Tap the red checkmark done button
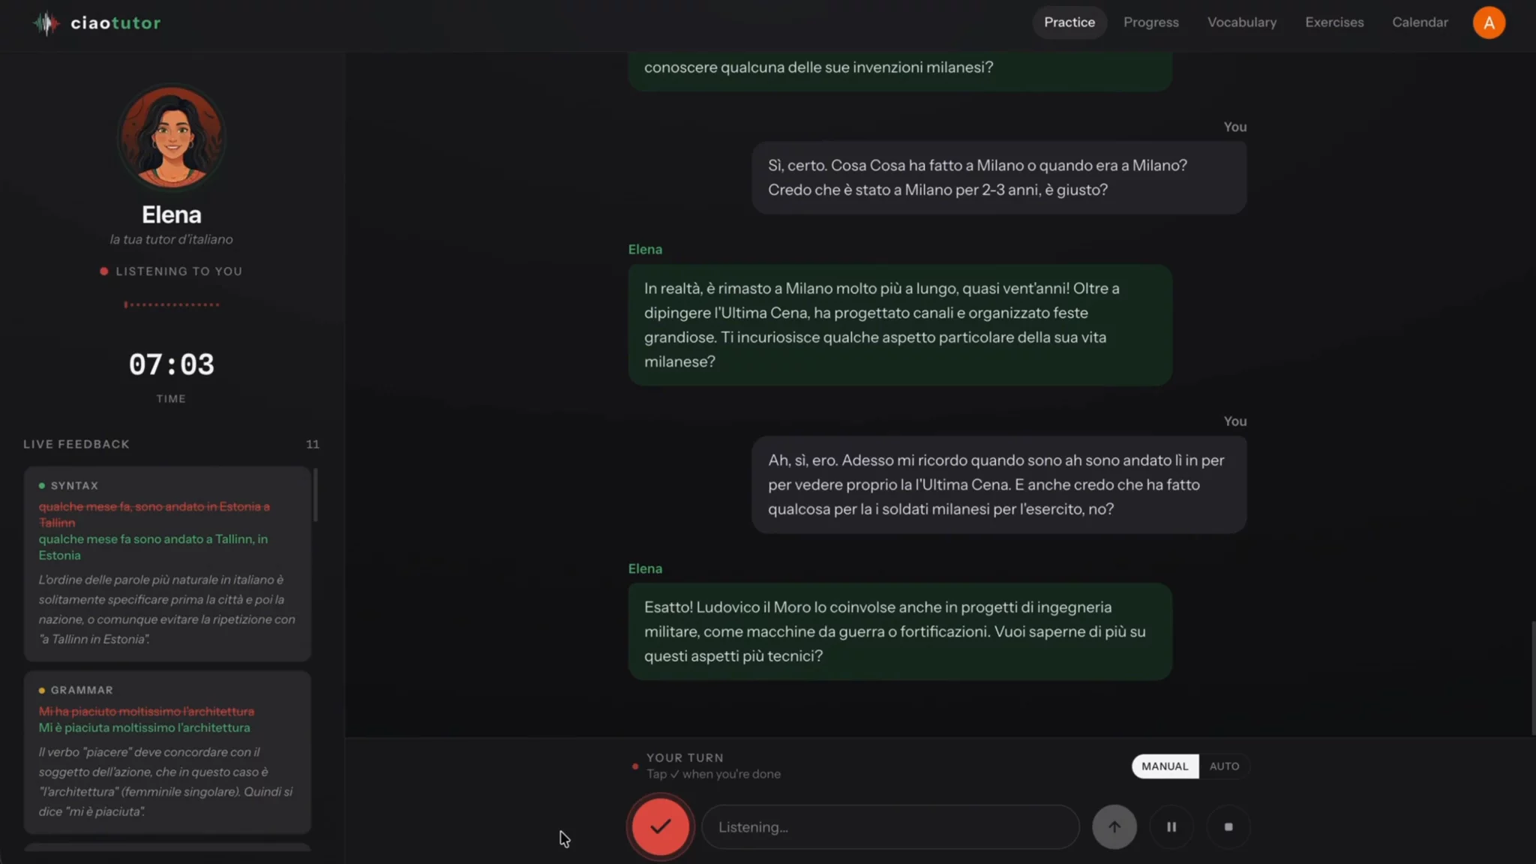Viewport: 1536px width, 864px height. coord(660,826)
